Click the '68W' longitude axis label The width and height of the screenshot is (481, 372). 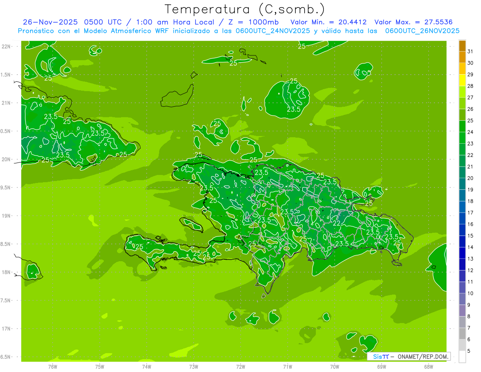[x=428, y=366]
